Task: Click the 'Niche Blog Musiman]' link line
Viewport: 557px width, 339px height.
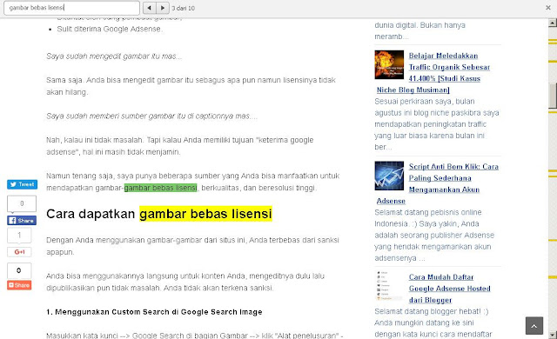Action: pyautogui.click(x=413, y=90)
